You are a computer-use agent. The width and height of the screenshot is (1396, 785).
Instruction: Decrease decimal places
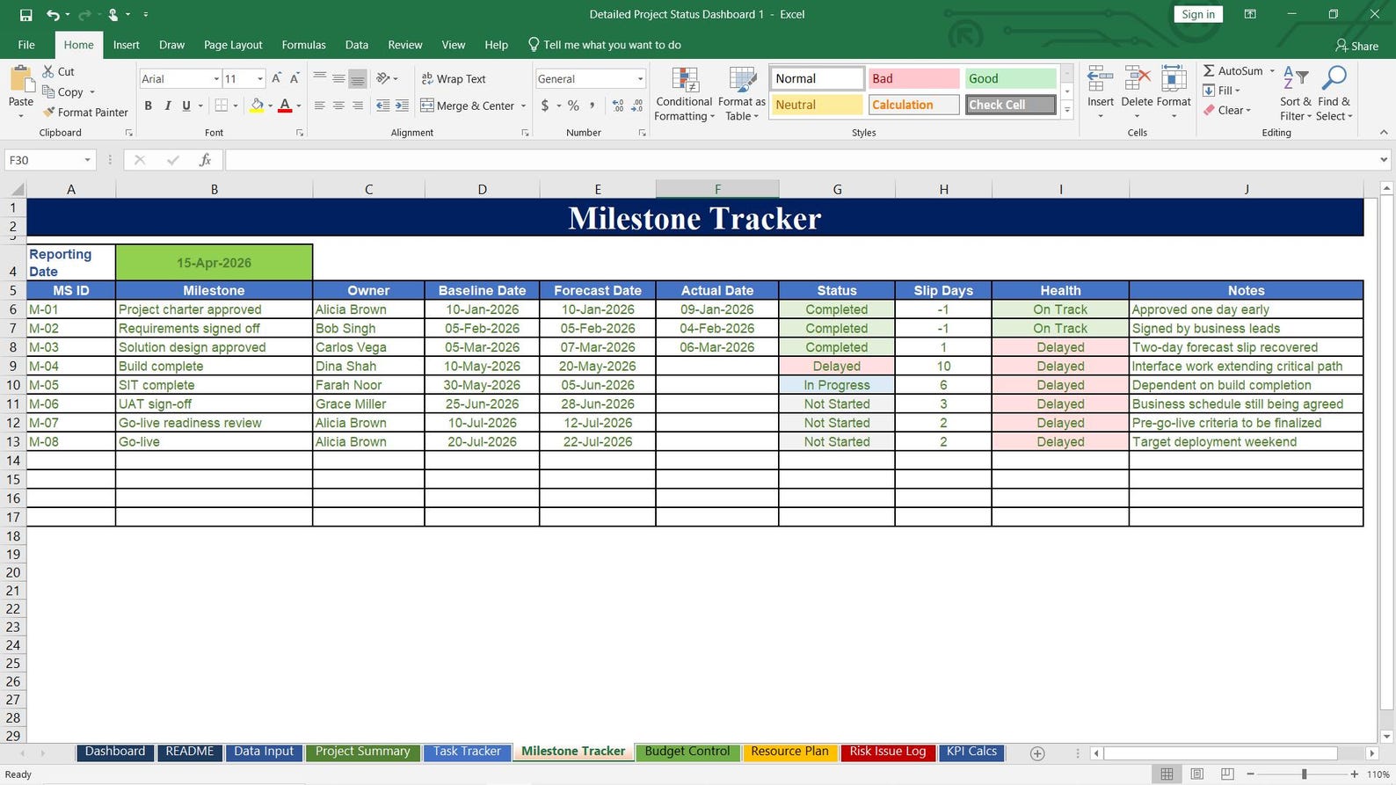pos(636,105)
